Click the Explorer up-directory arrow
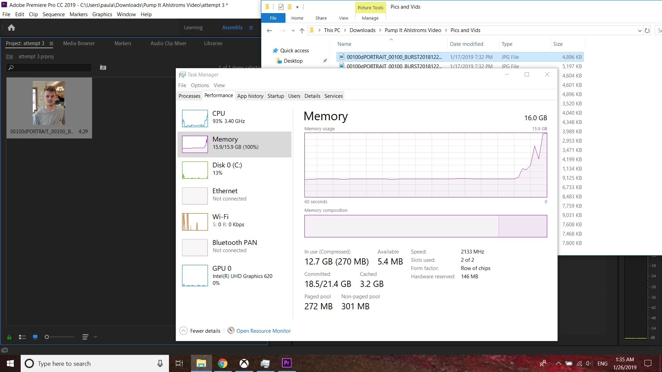Image resolution: width=662 pixels, height=372 pixels. (302, 30)
